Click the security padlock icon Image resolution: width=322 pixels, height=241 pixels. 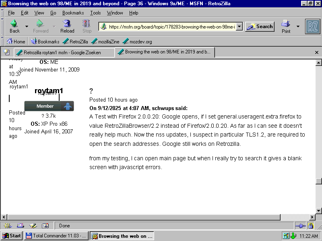click(x=311, y=226)
